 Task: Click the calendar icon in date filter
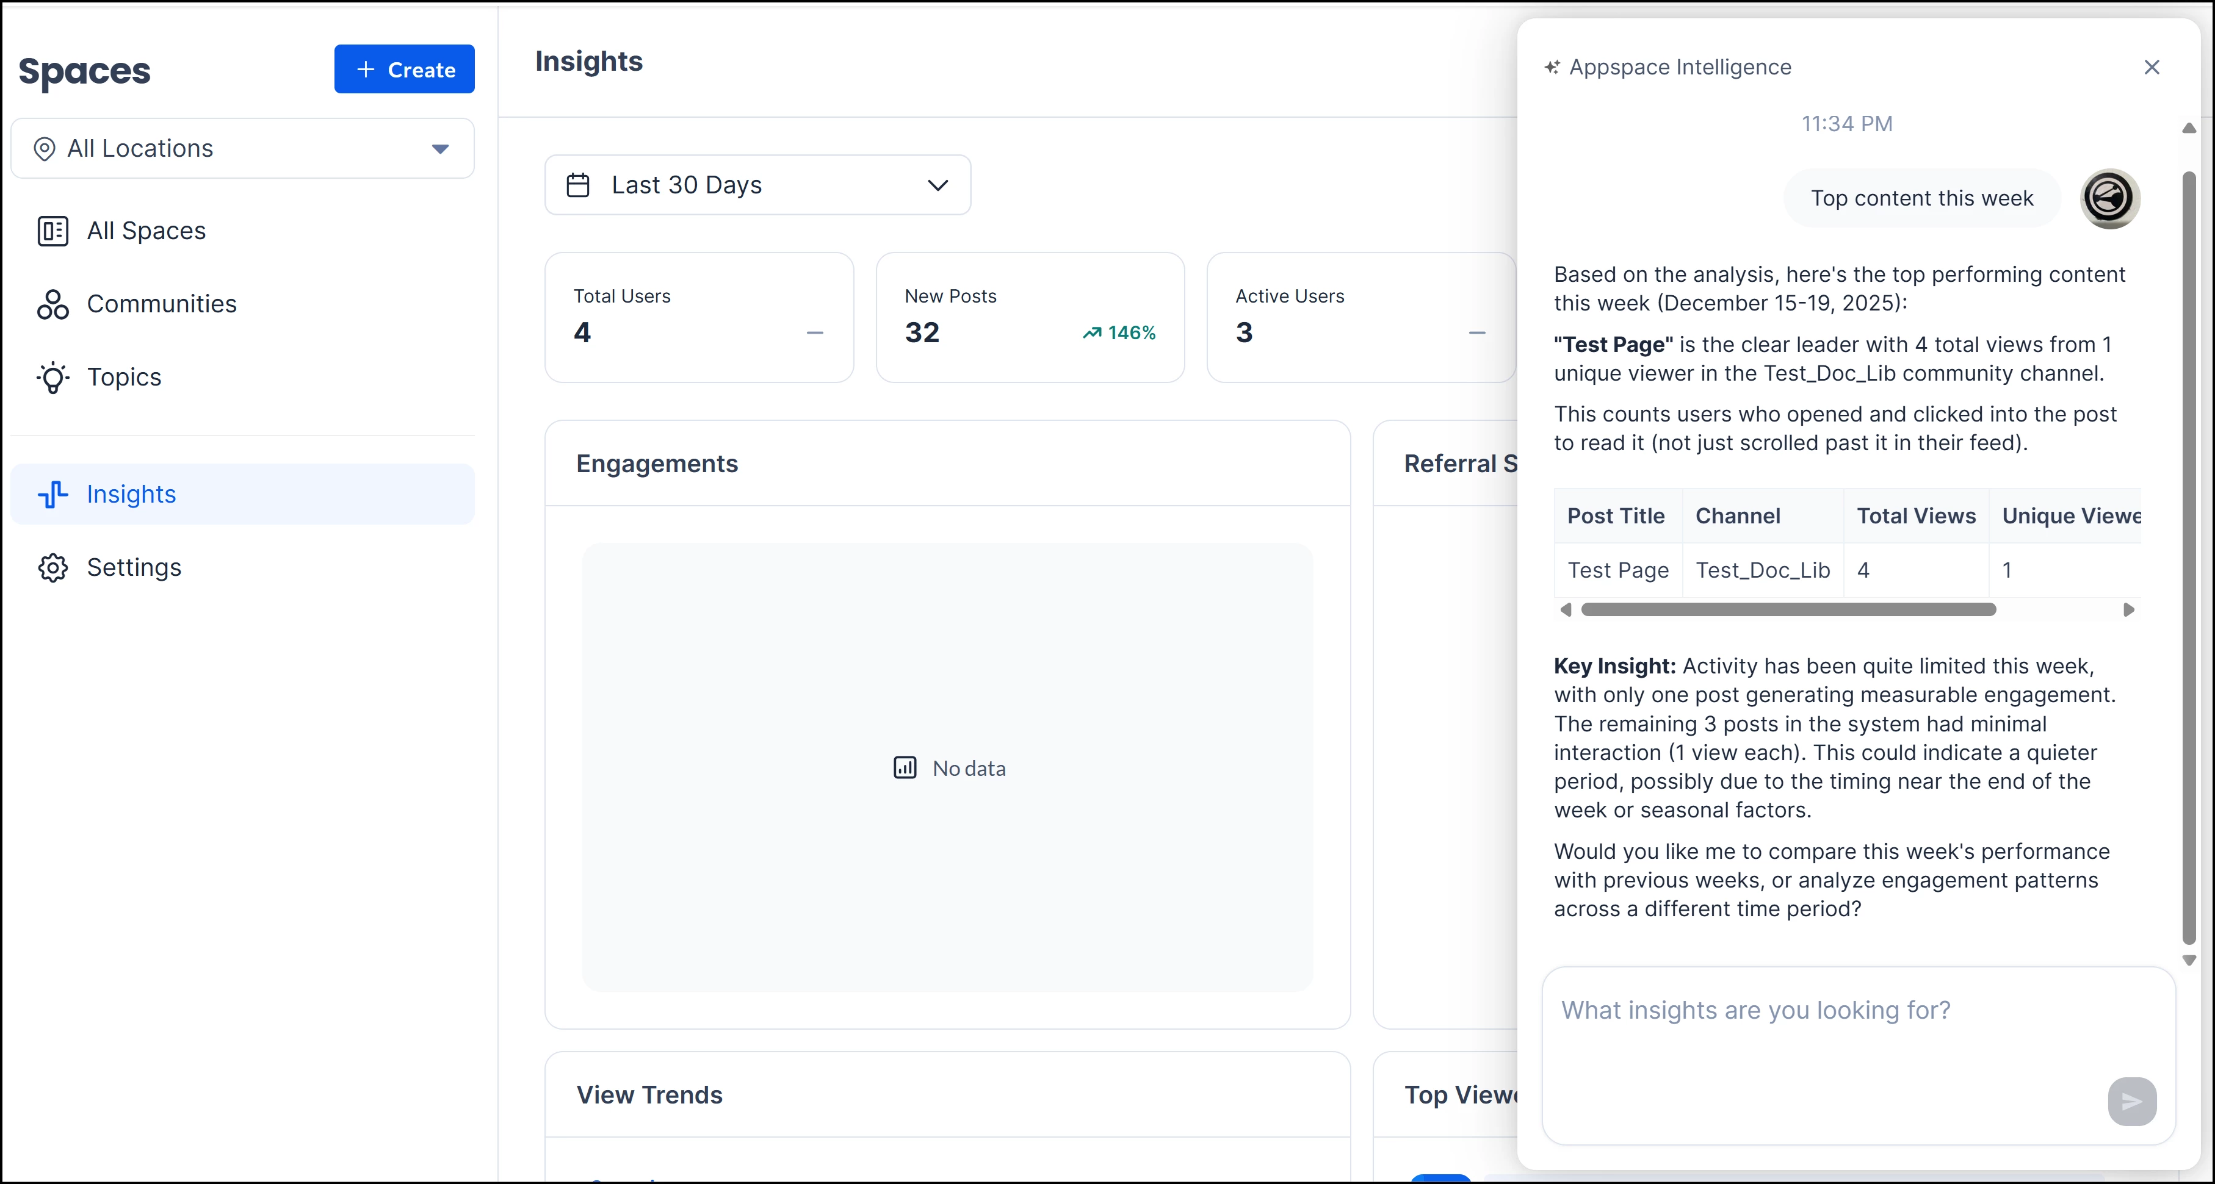pos(578,185)
